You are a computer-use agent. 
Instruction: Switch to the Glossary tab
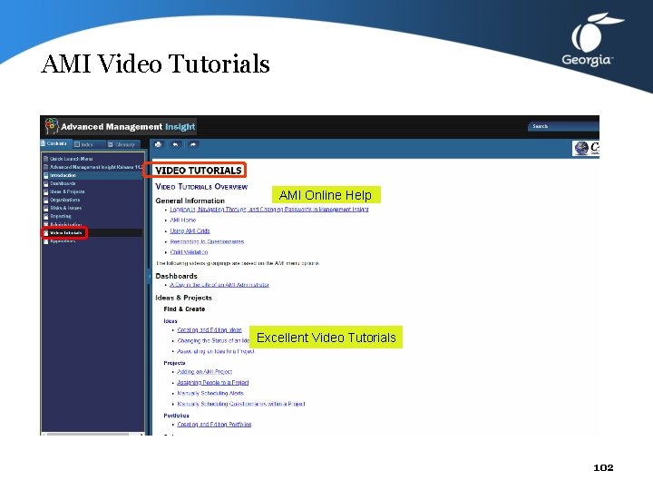[123, 144]
